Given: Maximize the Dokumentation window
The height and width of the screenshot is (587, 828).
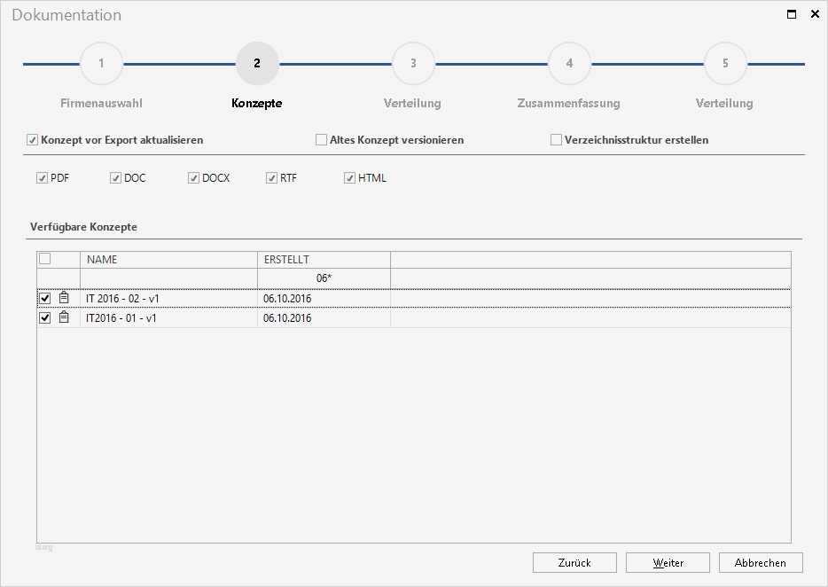Looking at the screenshot, I should coord(792,14).
